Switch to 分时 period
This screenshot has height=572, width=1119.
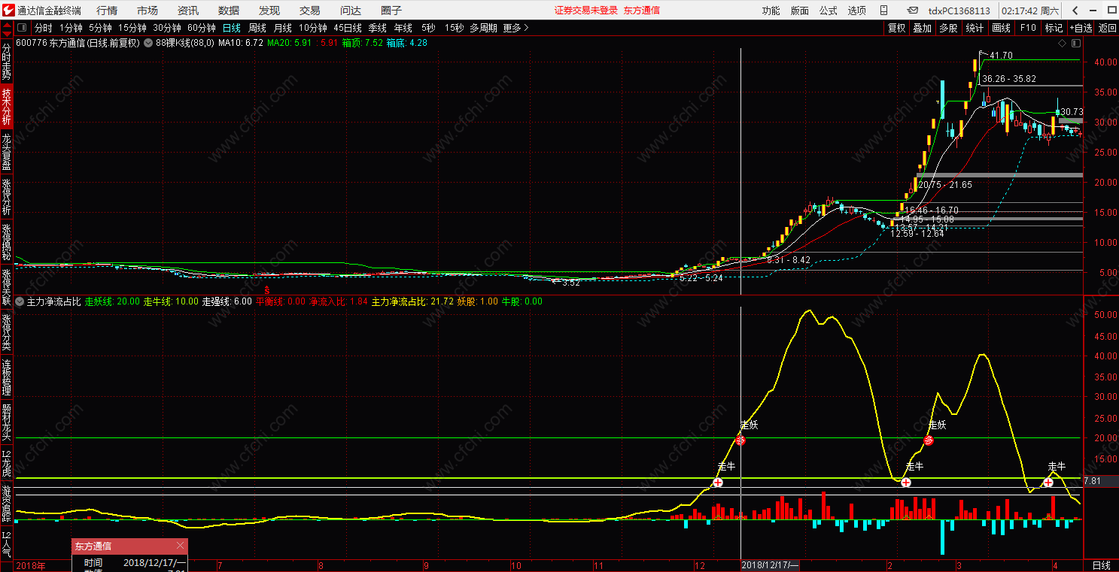pos(44,28)
